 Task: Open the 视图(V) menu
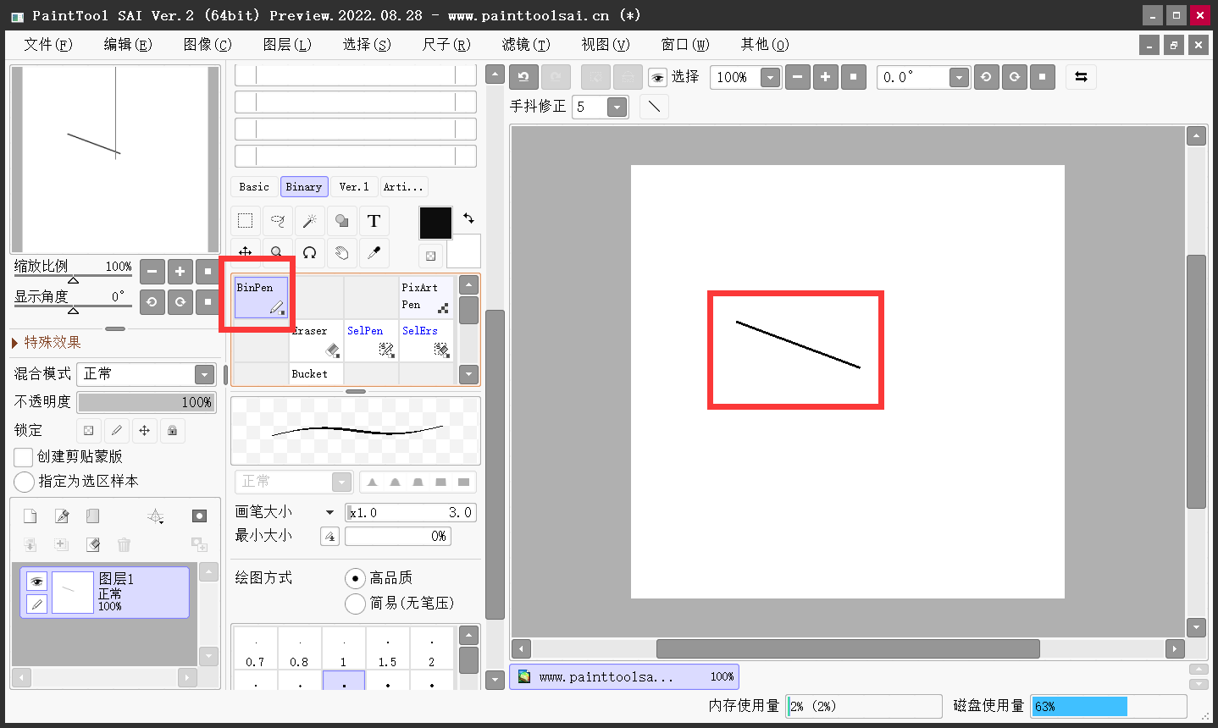tap(606, 44)
